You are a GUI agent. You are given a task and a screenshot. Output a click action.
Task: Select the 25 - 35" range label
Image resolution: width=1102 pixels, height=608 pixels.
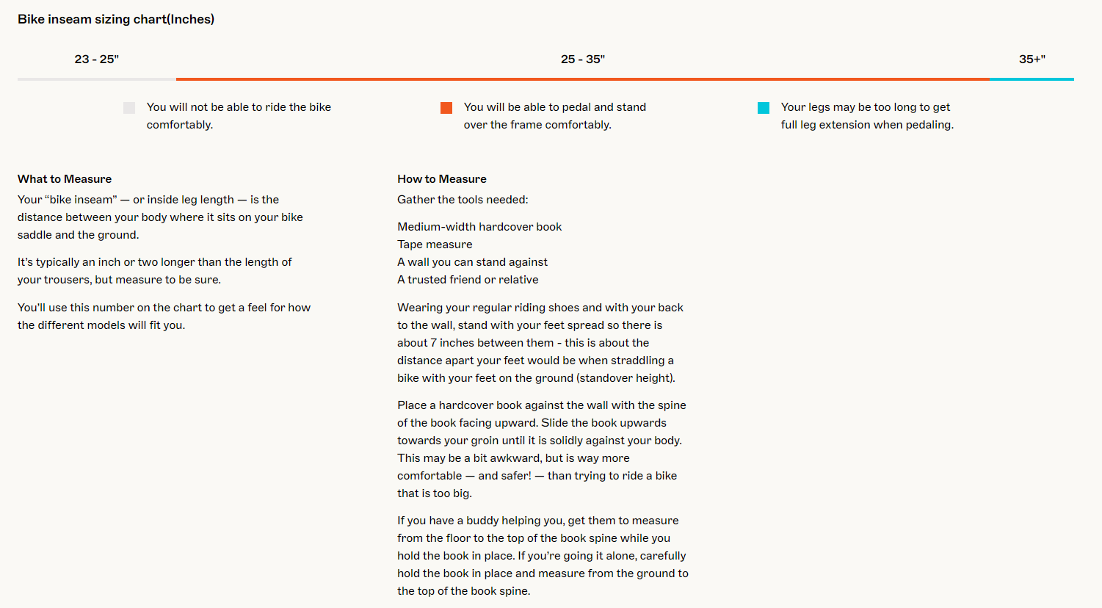coord(583,59)
